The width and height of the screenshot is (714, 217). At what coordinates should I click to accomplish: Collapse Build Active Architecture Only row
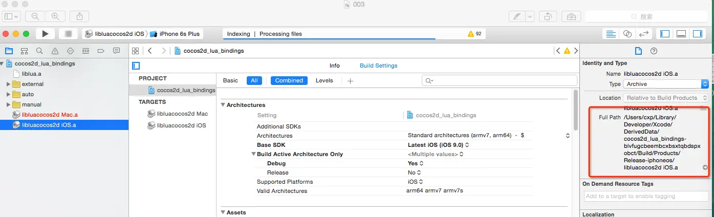pos(253,154)
